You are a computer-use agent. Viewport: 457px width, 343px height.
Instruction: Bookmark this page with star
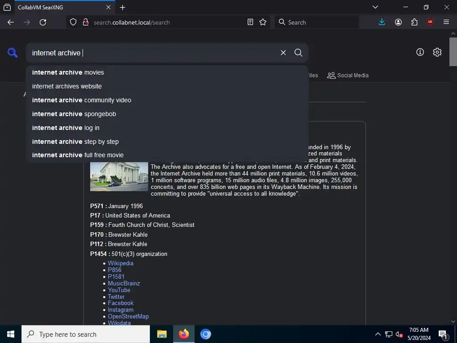pyautogui.click(x=263, y=22)
